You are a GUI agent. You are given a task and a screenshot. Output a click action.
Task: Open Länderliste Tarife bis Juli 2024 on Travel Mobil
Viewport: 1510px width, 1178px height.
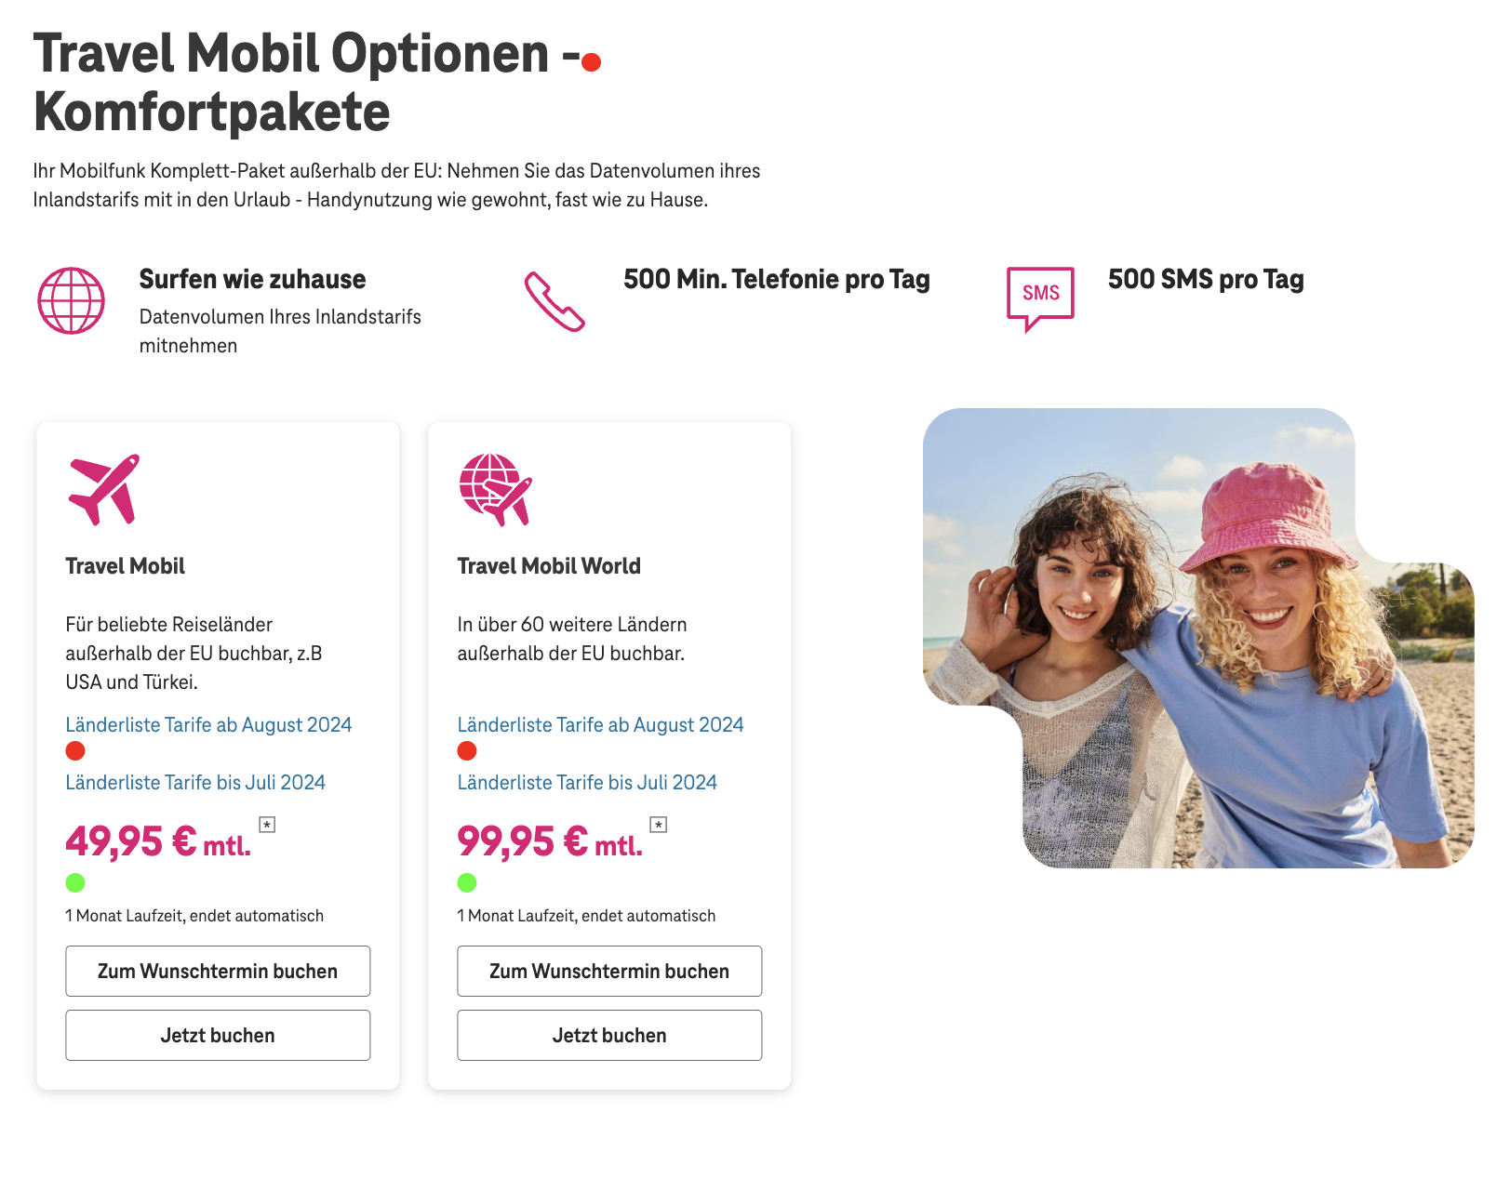point(195,783)
